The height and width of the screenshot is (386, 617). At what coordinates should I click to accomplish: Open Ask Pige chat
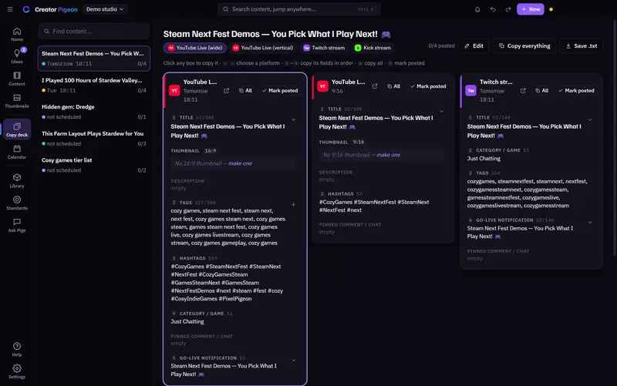tap(17, 225)
